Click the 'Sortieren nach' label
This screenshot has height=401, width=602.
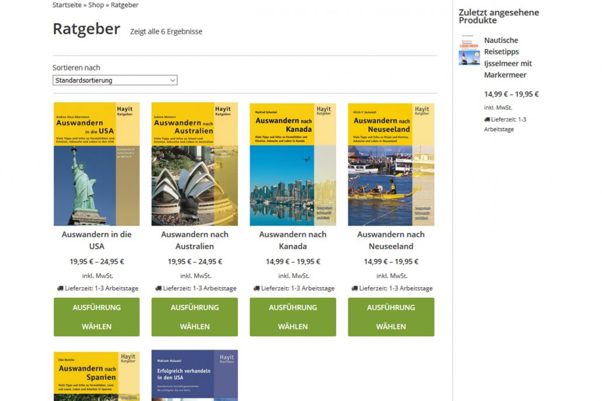click(77, 68)
